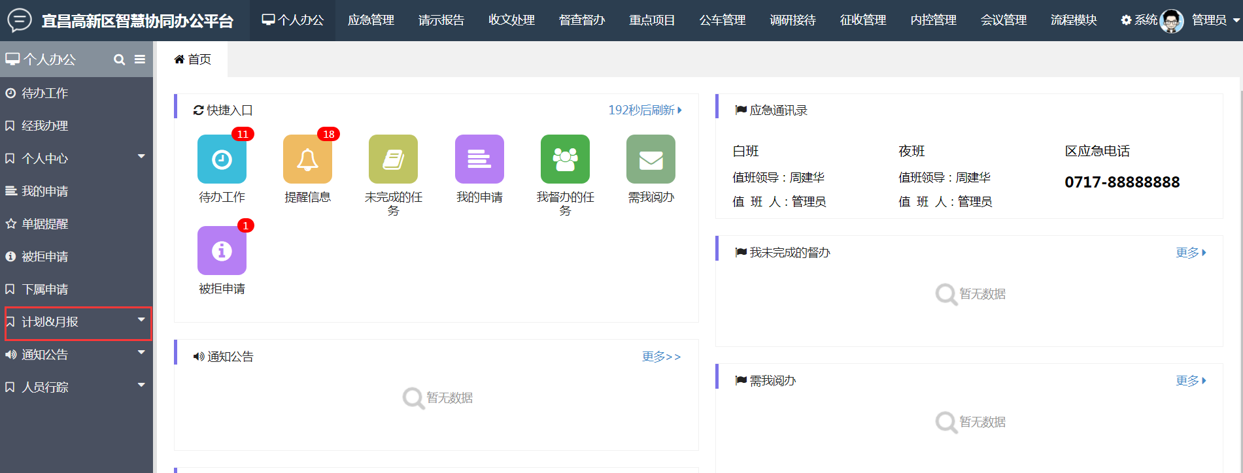The height and width of the screenshot is (473, 1243).
Task: Toggle the sidebar hamburger menu icon
Action: (140, 59)
